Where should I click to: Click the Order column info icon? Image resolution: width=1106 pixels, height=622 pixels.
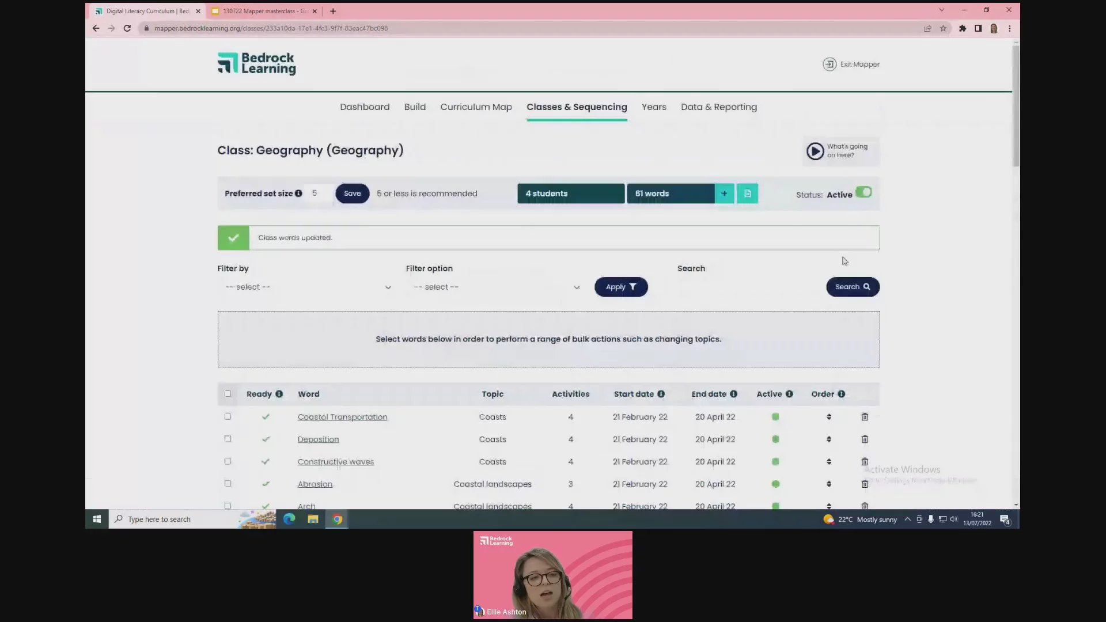[x=841, y=394]
